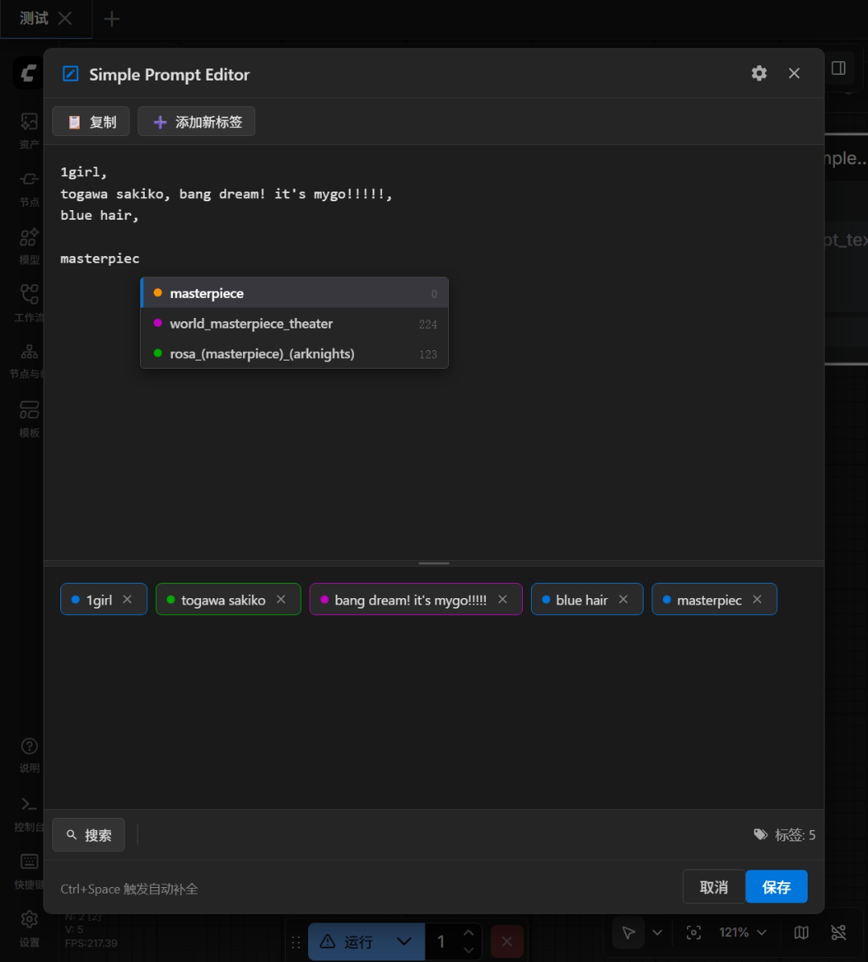Open 设置 settings in sidebar
The image size is (868, 962).
click(x=29, y=929)
